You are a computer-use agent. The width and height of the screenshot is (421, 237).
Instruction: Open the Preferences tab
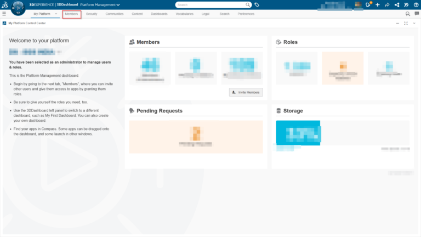(x=246, y=14)
